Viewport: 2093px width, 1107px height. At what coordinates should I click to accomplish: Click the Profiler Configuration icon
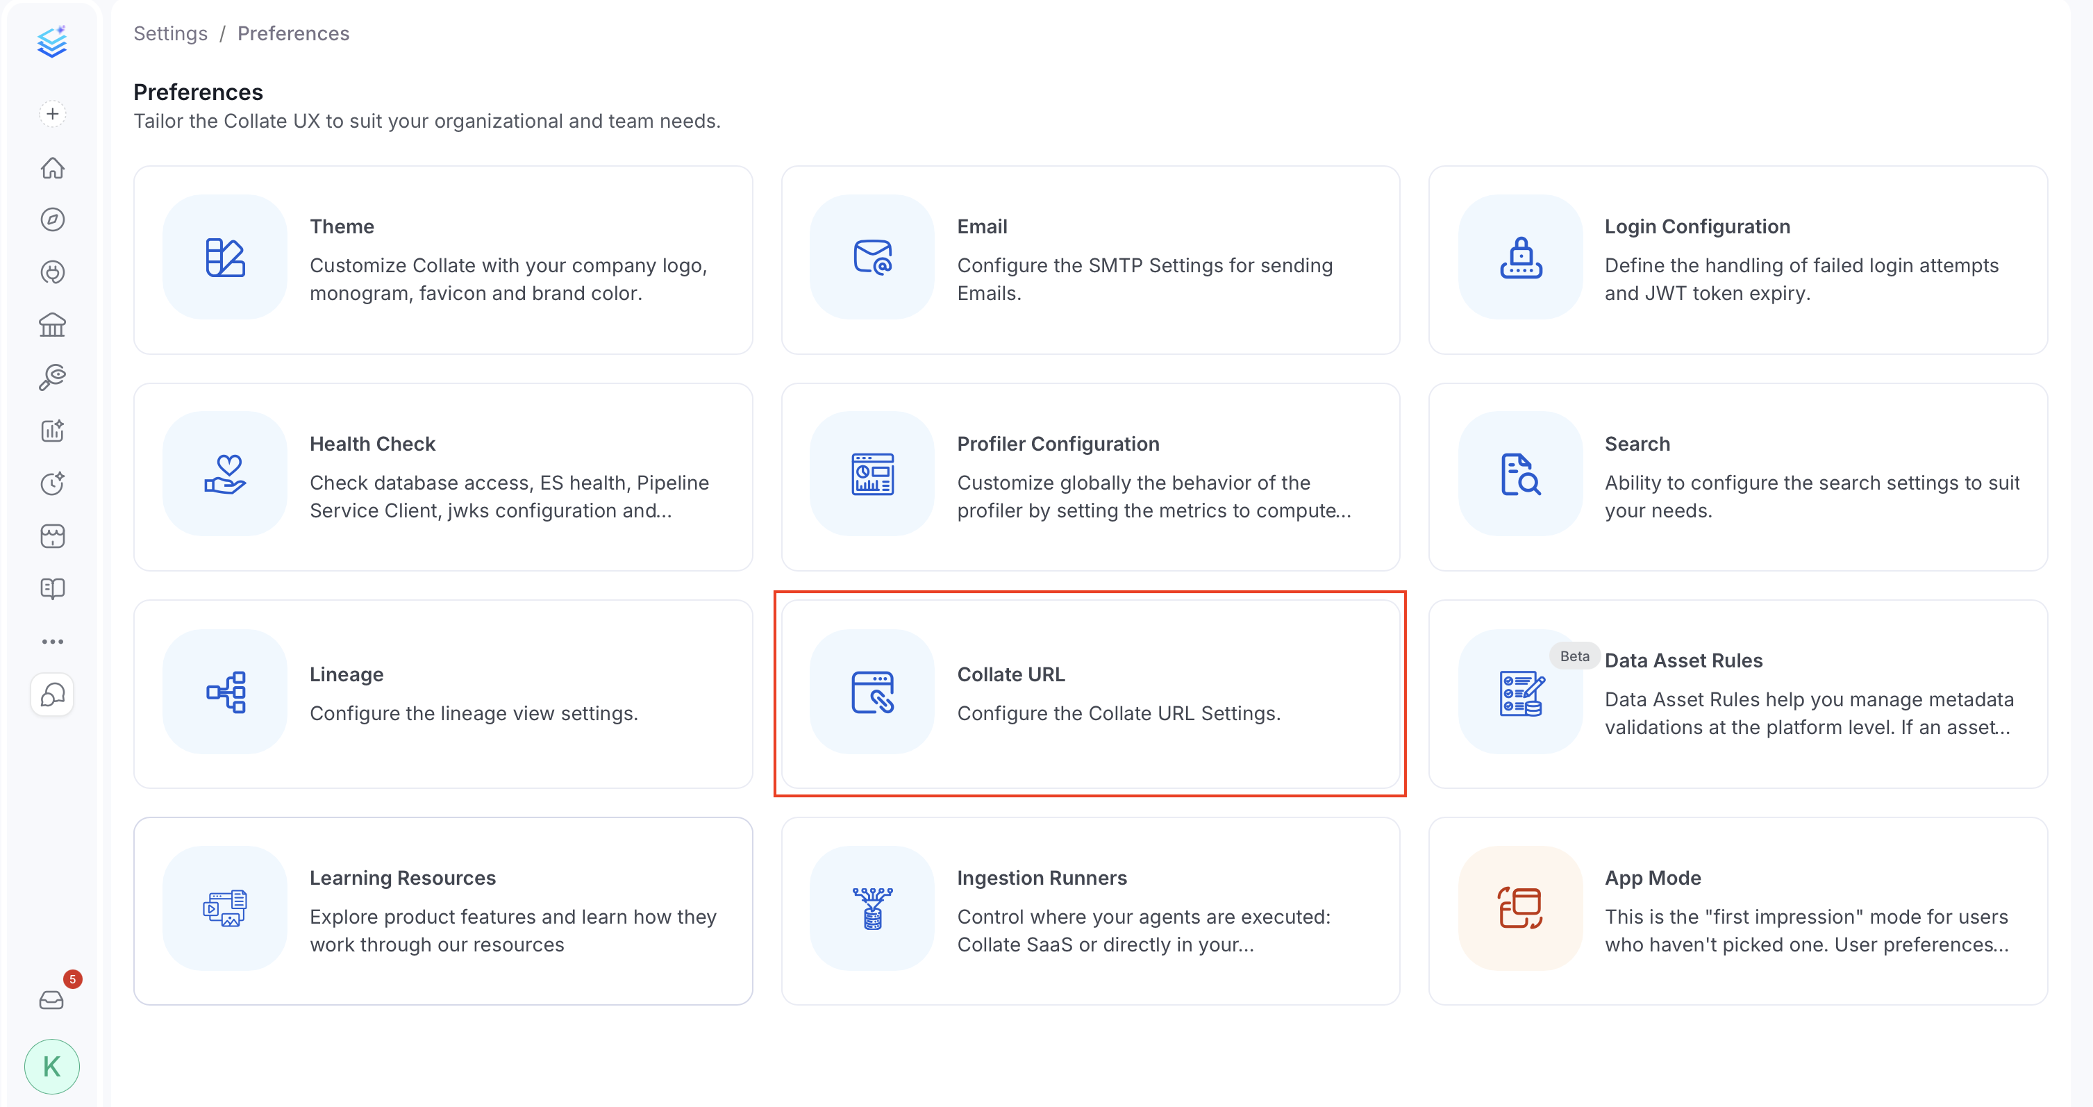point(873,474)
